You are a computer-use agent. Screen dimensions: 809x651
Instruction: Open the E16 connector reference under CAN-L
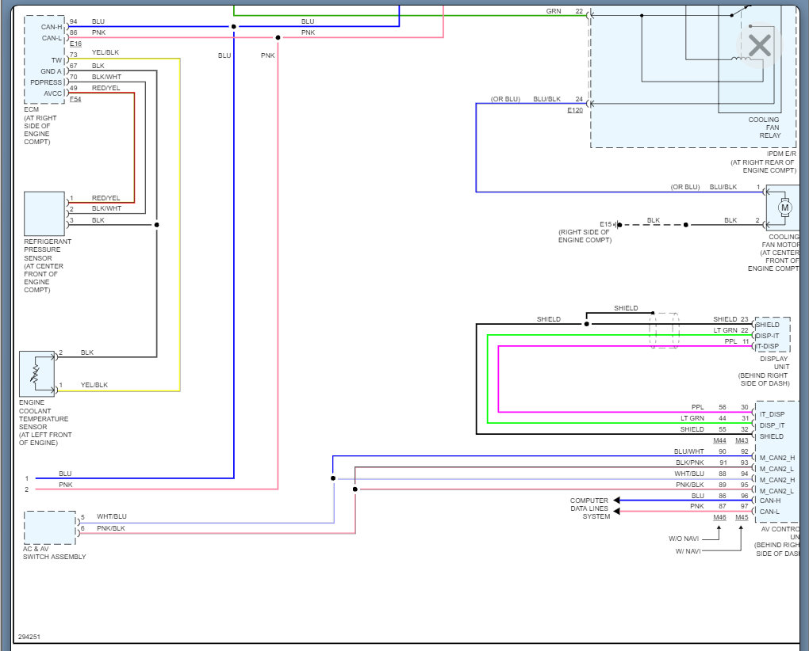(75, 44)
